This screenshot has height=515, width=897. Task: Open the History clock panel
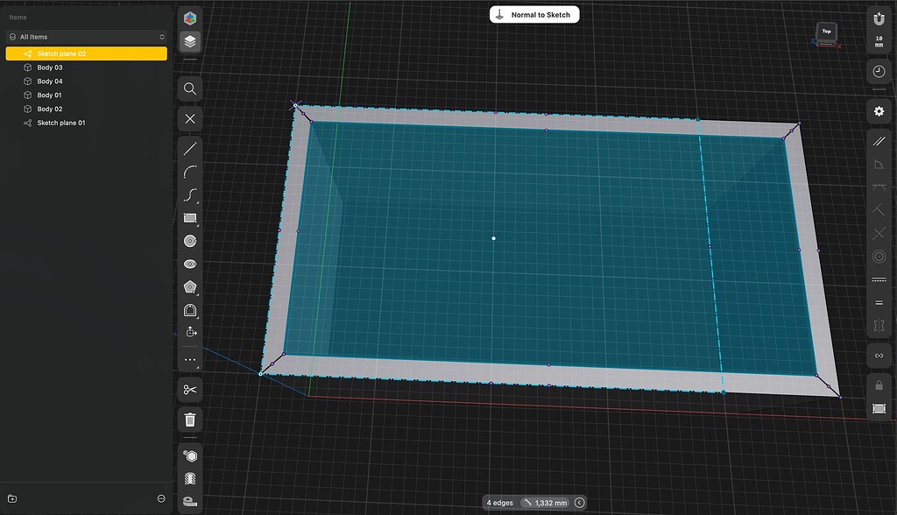878,71
